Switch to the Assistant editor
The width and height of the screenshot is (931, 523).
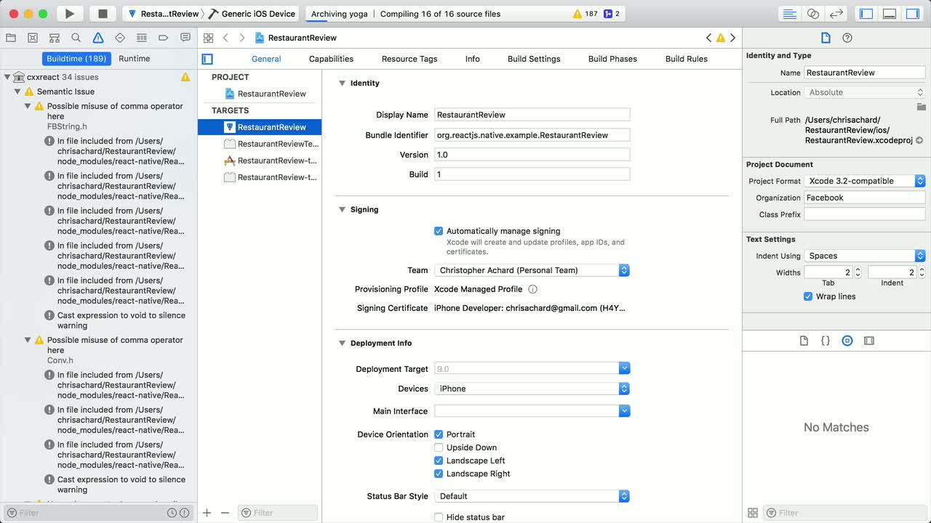(x=813, y=14)
